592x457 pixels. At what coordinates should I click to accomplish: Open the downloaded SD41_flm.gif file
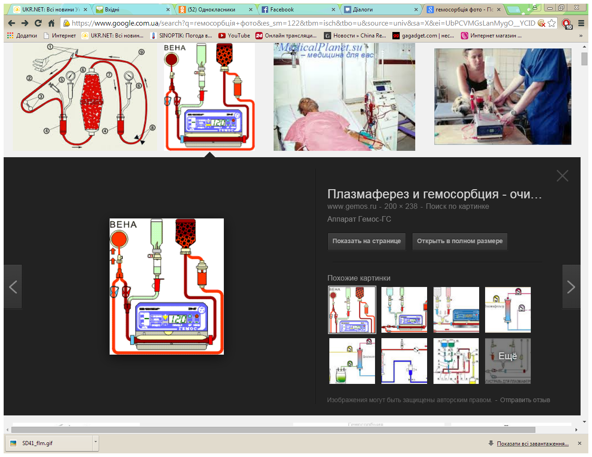coord(49,443)
